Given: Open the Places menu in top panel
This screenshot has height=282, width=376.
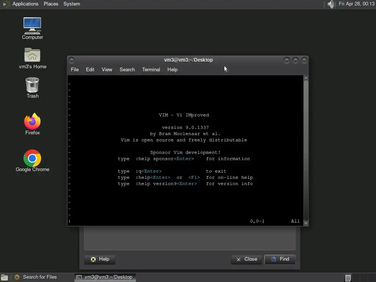Looking at the screenshot, I should tap(51, 4).
